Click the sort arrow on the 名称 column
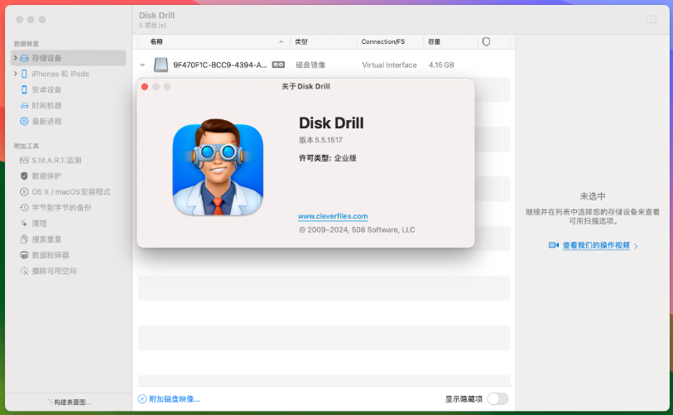The height and width of the screenshot is (415, 673). point(281,41)
